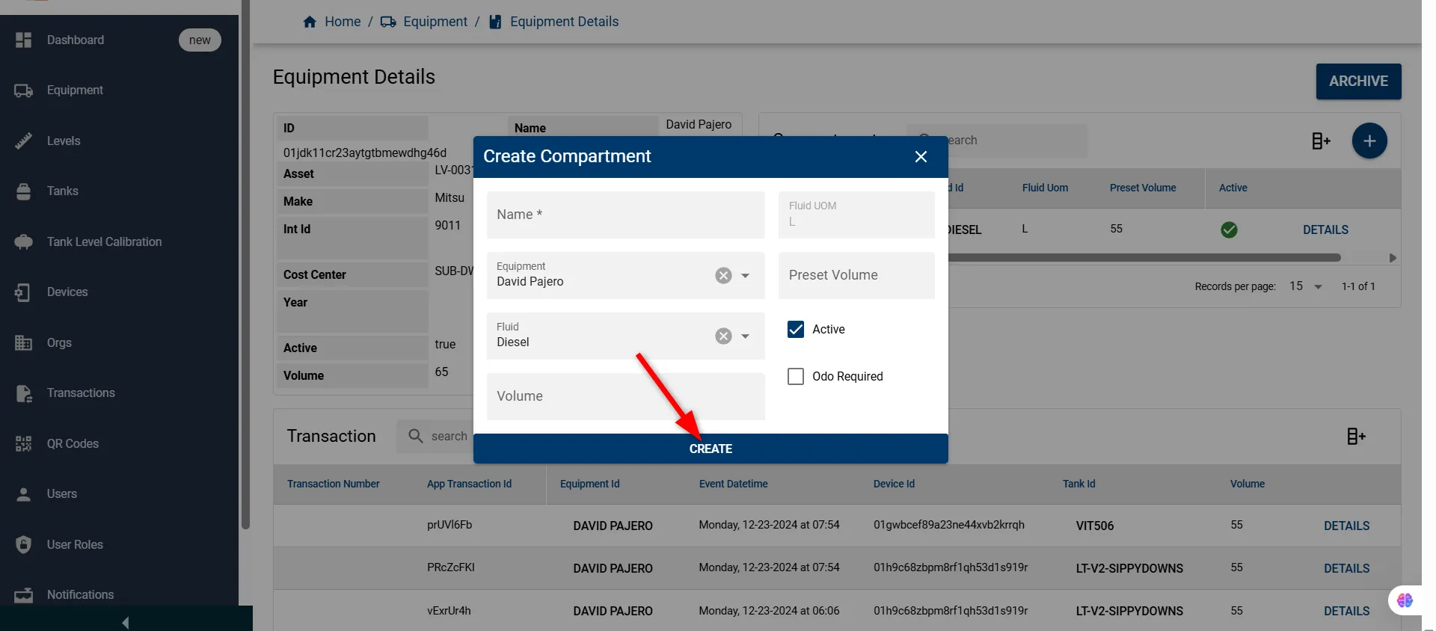
Task: Sort by Fluid Uom column header
Action: point(1045,188)
